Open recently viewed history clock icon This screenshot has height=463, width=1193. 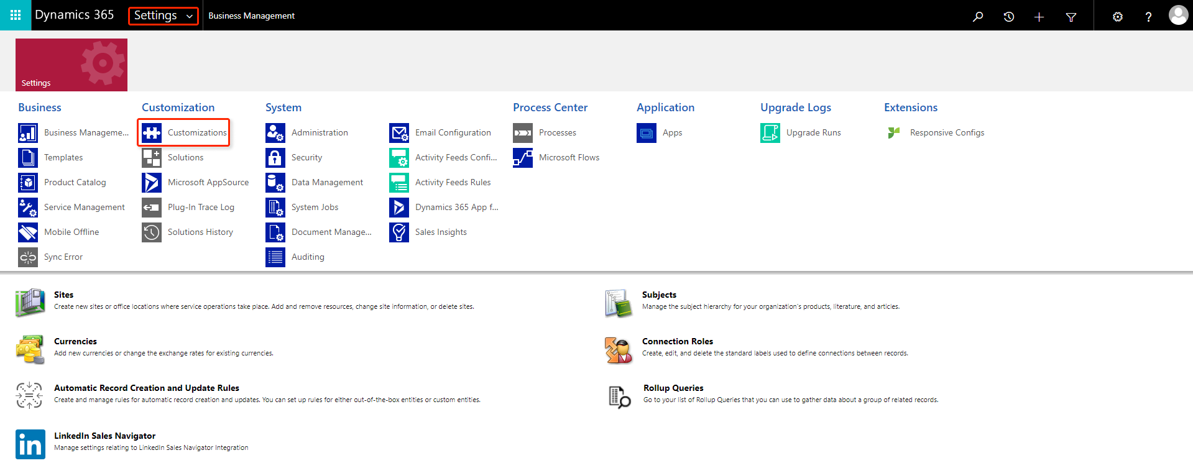1009,17
